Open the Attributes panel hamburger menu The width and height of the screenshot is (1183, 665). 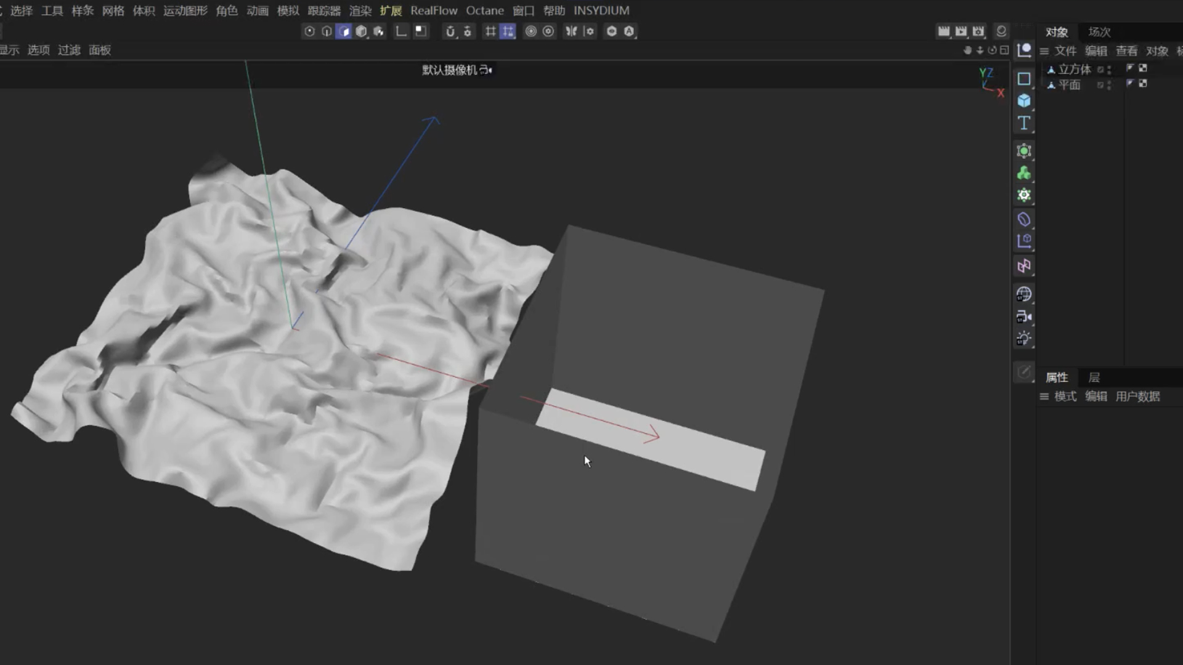[x=1044, y=397]
